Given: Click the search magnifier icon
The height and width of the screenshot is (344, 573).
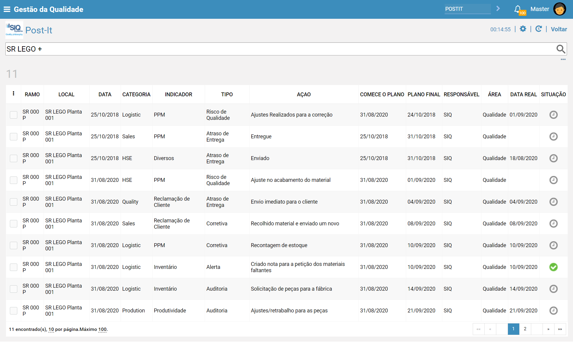Looking at the screenshot, I should tap(561, 49).
